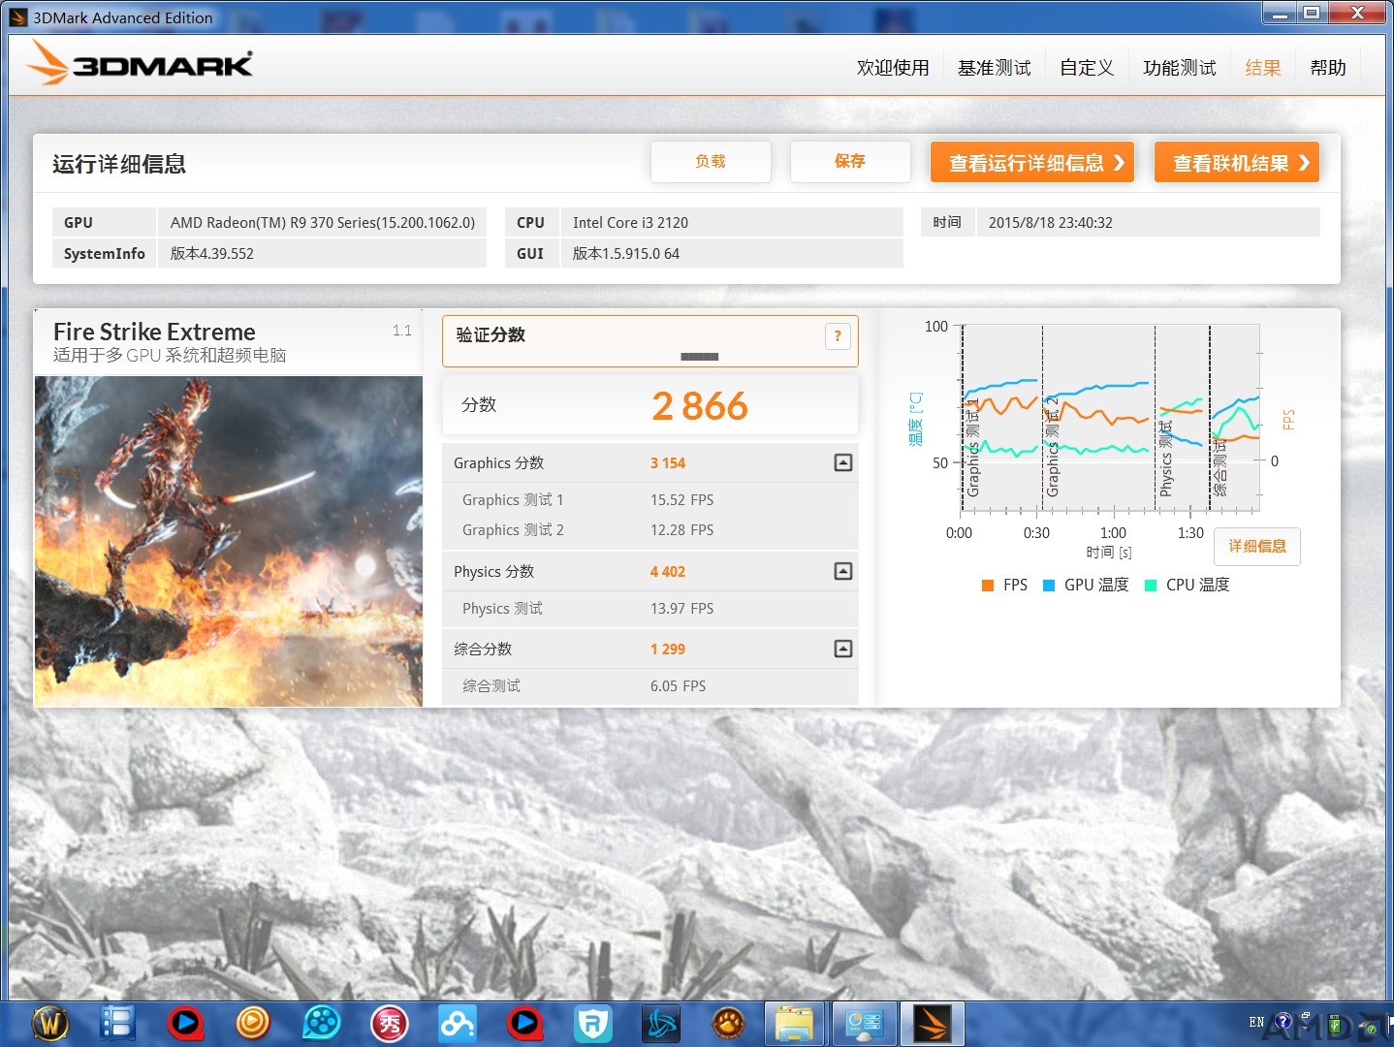Launch the blue film reel player in taskbar
This screenshot has width=1394, height=1047.
321,1023
